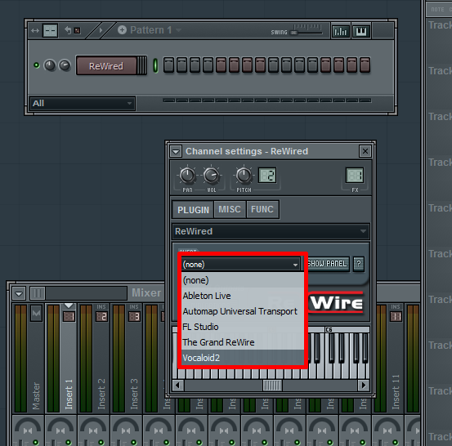Image resolution: width=452 pixels, height=446 pixels.
Task: Open the Mixer window menu arrow
Action: (x=19, y=293)
